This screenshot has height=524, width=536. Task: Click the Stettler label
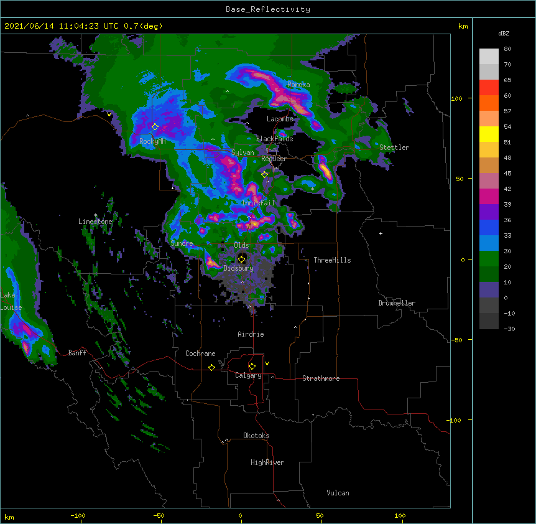pos(394,147)
